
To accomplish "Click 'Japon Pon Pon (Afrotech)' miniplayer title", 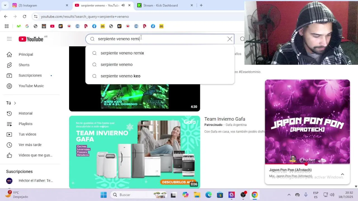I will click(290, 170).
